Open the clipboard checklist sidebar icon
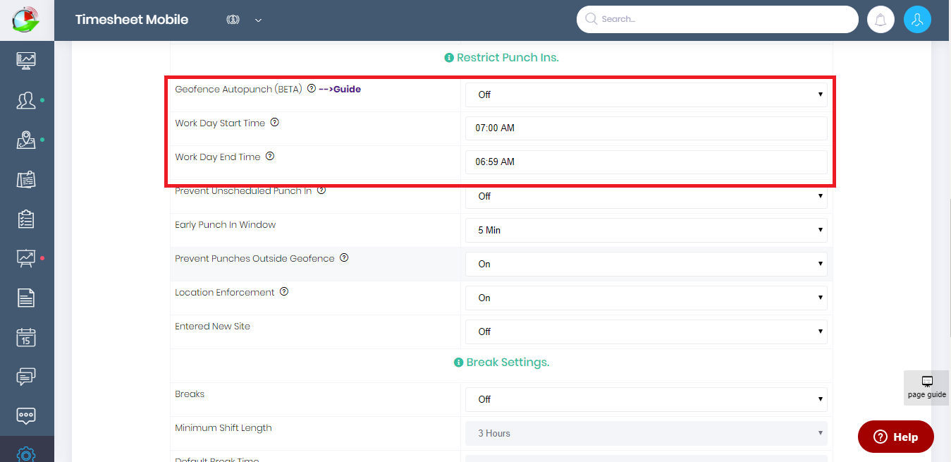The width and height of the screenshot is (951, 462). (26, 219)
